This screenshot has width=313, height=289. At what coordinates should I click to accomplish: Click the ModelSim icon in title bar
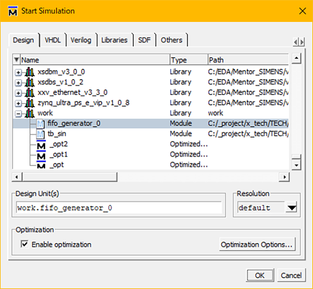[x=13, y=11]
